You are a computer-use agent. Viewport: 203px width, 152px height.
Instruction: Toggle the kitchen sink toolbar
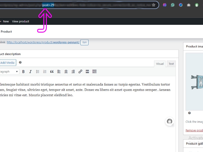coord(94,71)
